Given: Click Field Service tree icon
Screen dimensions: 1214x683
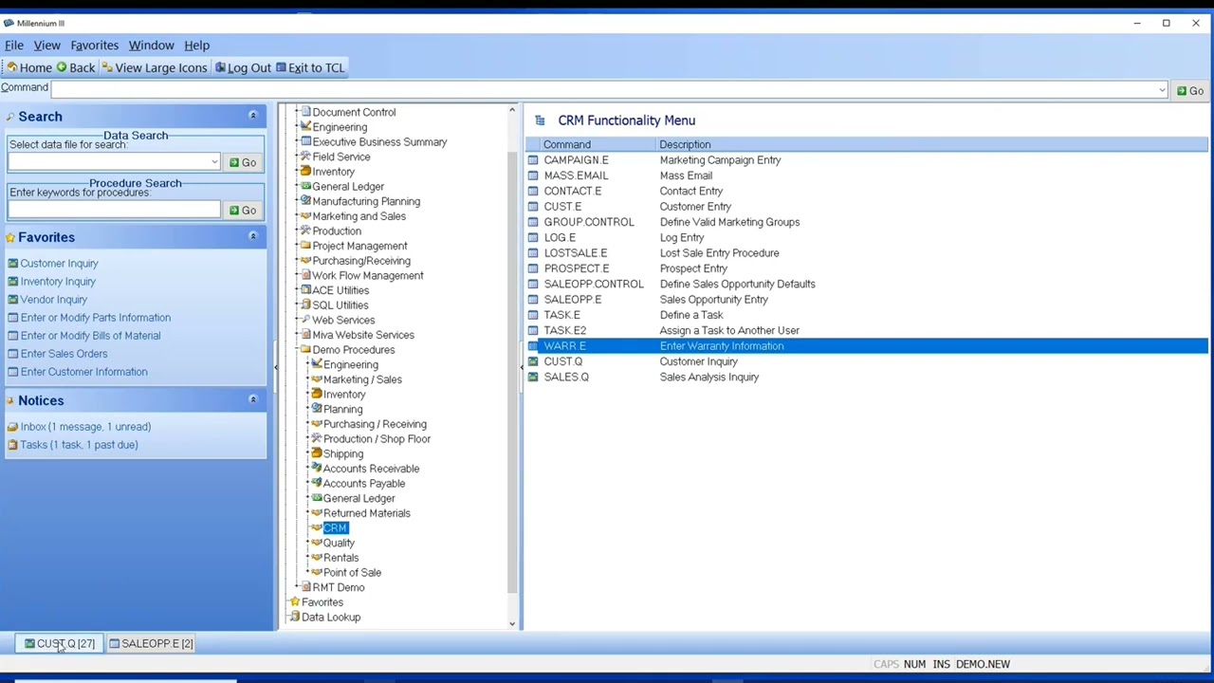Looking at the screenshot, I should (x=305, y=157).
